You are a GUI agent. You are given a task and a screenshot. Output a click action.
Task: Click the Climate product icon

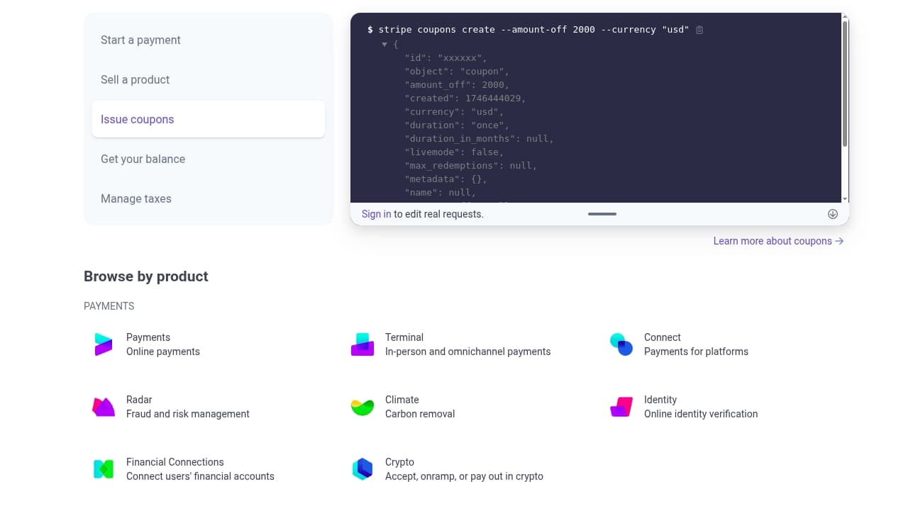coord(363,407)
